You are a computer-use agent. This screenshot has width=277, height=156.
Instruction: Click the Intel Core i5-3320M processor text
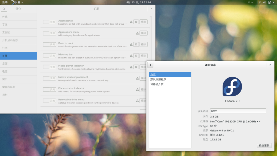coord(235,121)
